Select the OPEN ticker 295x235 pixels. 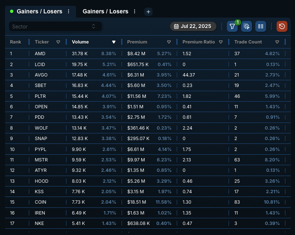41,107
